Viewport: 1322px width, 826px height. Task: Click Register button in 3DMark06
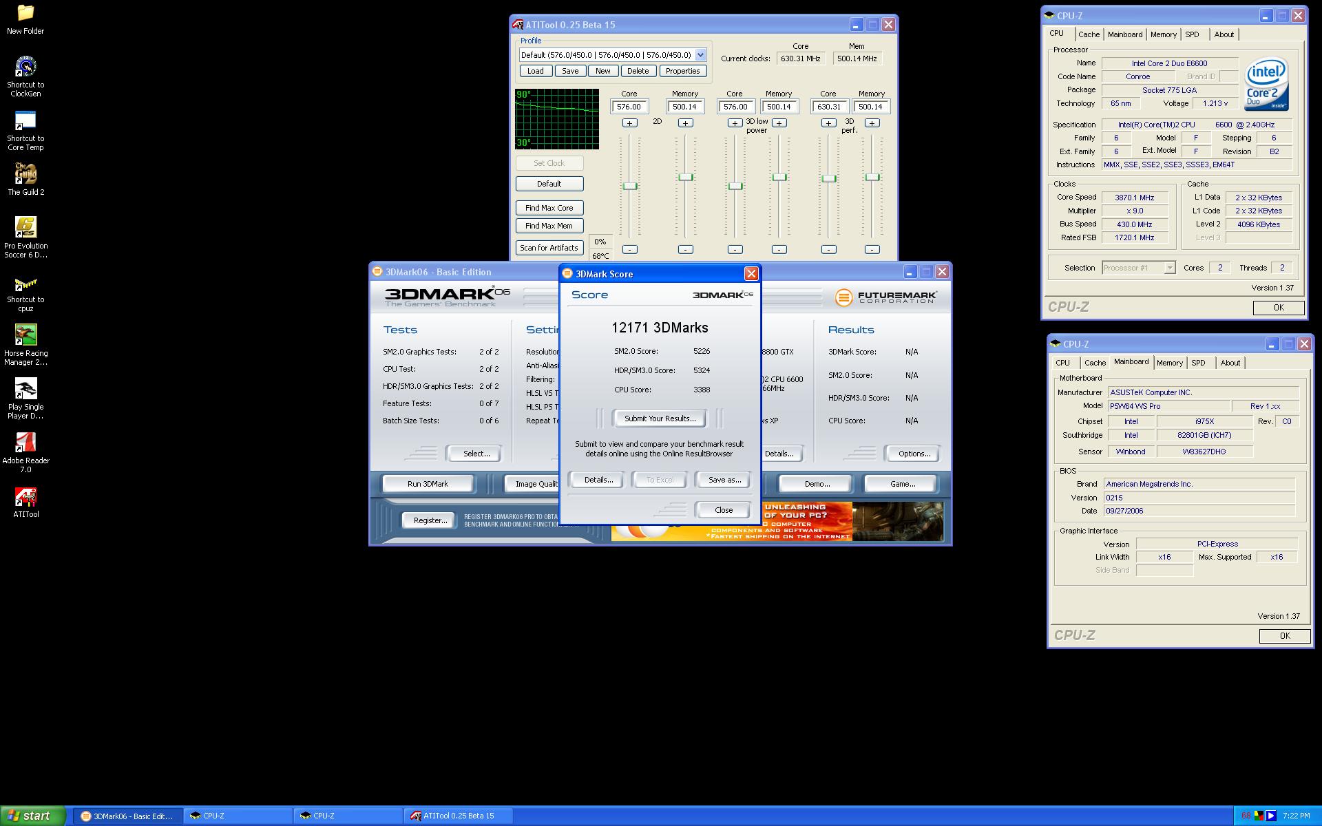point(430,520)
